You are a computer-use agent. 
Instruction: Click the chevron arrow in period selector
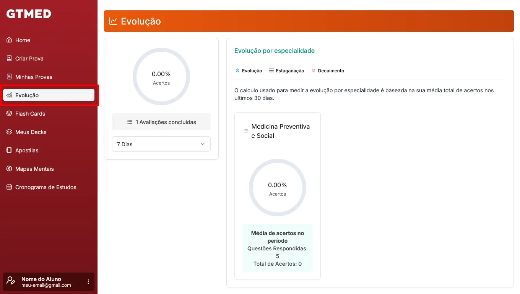click(203, 144)
